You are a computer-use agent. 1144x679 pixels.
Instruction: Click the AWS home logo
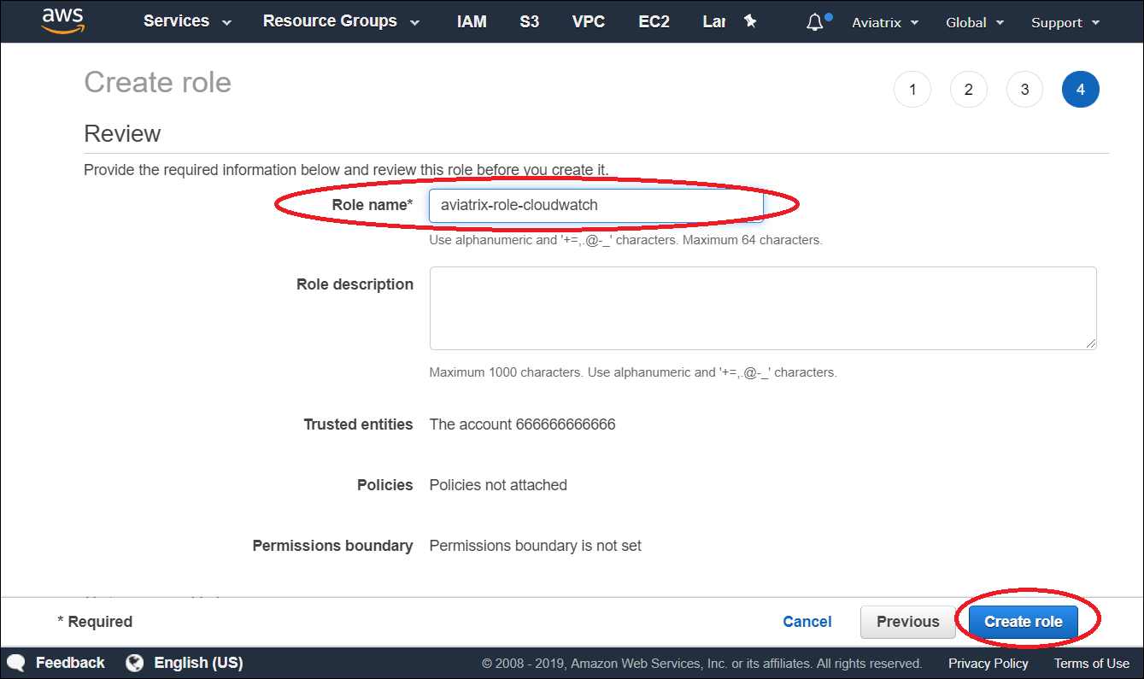point(61,21)
